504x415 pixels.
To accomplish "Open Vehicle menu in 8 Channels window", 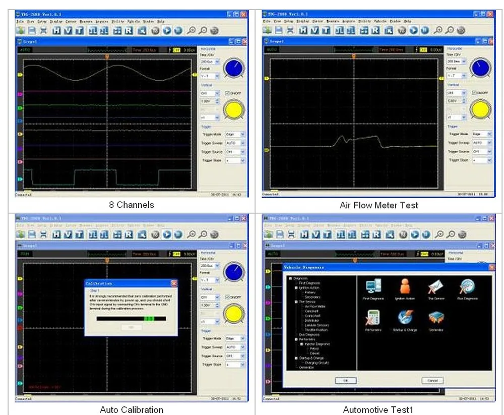I will pyautogui.click(x=134, y=22).
